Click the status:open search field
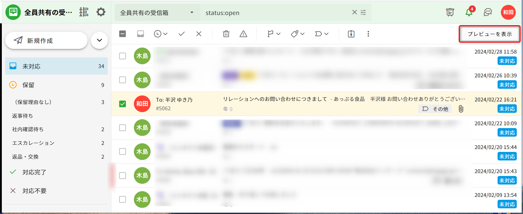The width and height of the screenshot is (523, 214). [x=275, y=13]
